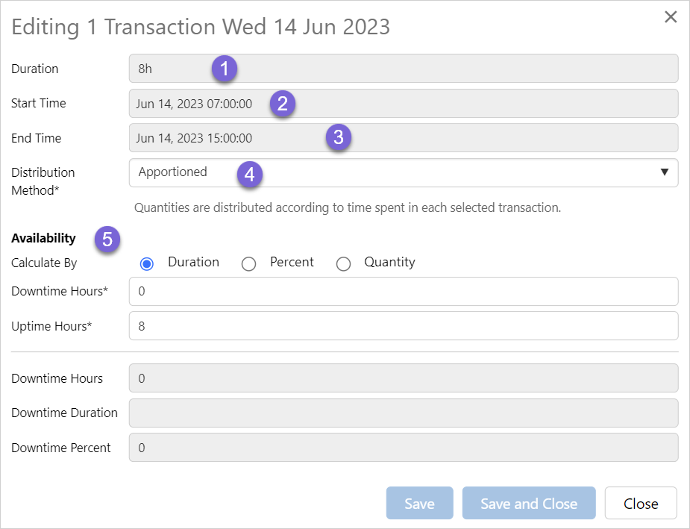Click the Downtime Percent read-only field
Viewport: 690px width, 529px height.
(x=403, y=448)
